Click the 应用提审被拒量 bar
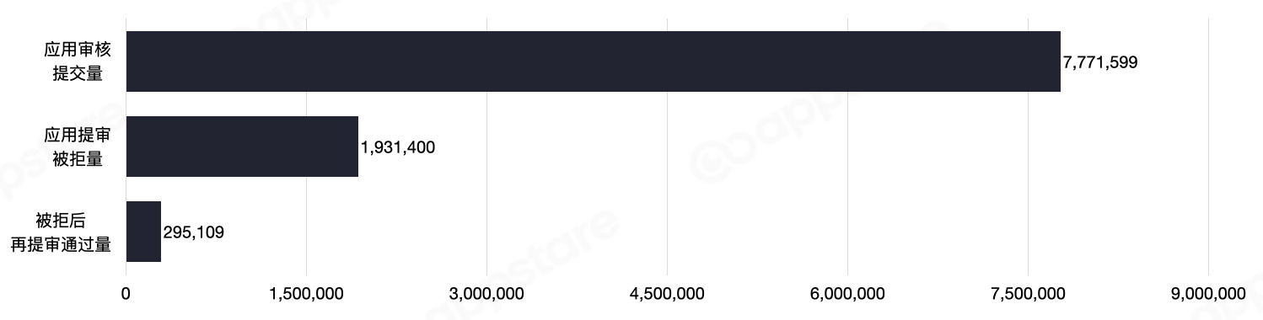The height and width of the screenshot is (320, 1263). 243,147
